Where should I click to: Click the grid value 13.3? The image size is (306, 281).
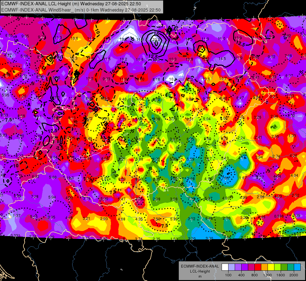tap(58, 38)
